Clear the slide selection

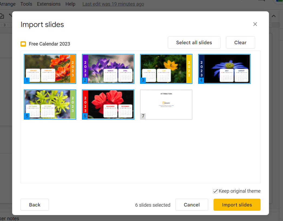[x=240, y=43]
